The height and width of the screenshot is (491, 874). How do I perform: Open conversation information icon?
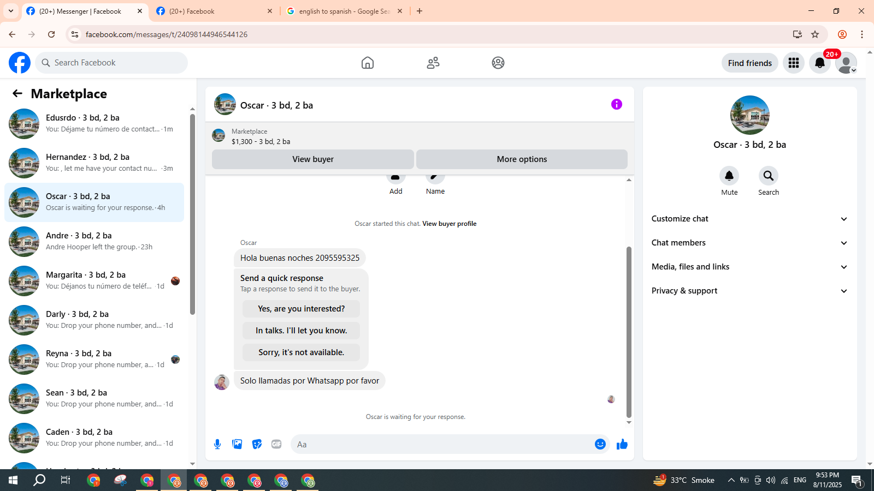click(617, 104)
